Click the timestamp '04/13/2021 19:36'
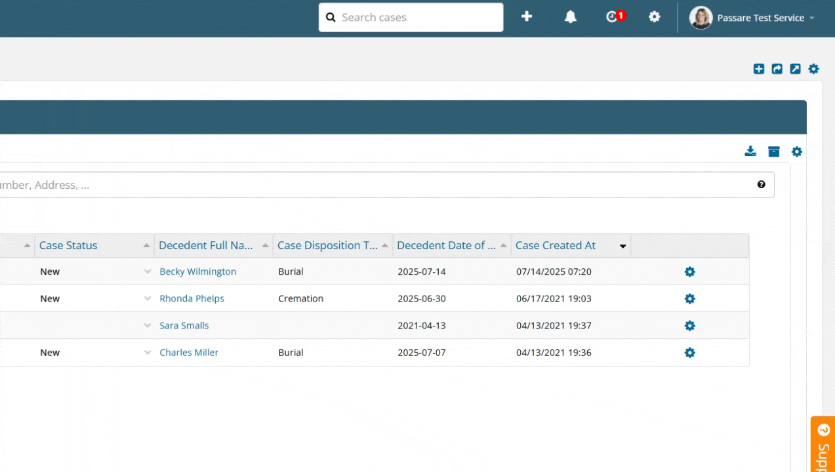 click(554, 352)
